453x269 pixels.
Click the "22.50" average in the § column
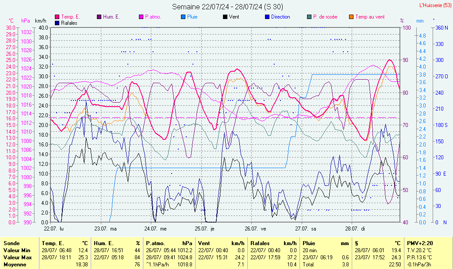pos(395,265)
